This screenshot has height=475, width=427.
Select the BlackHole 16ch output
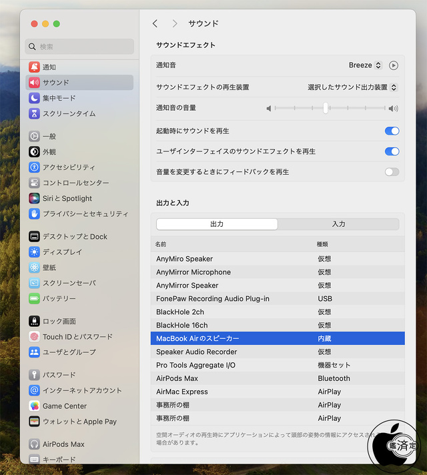coord(278,325)
